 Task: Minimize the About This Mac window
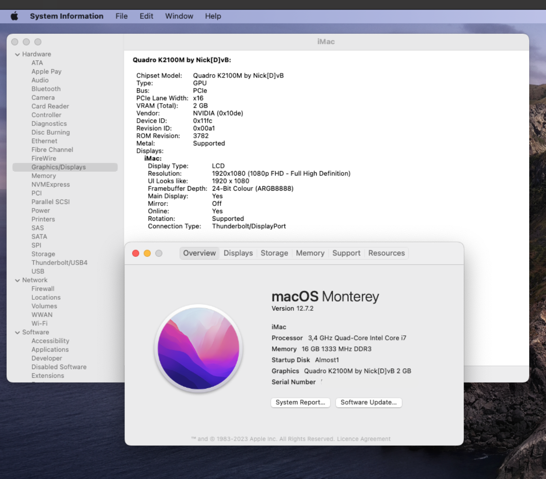(147, 254)
